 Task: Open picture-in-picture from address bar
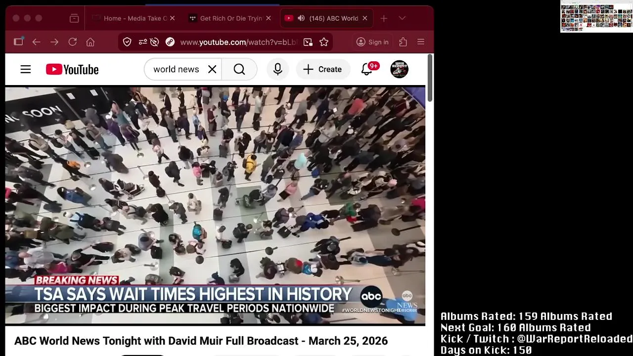308,43
